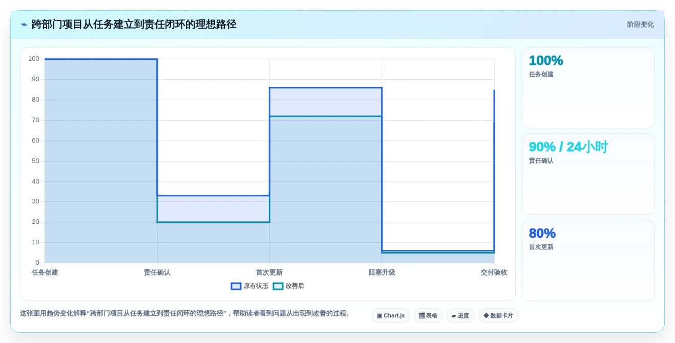Open the 100% 任务创建 data card
This screenshot has height=343, width=675.
(588, 87)
